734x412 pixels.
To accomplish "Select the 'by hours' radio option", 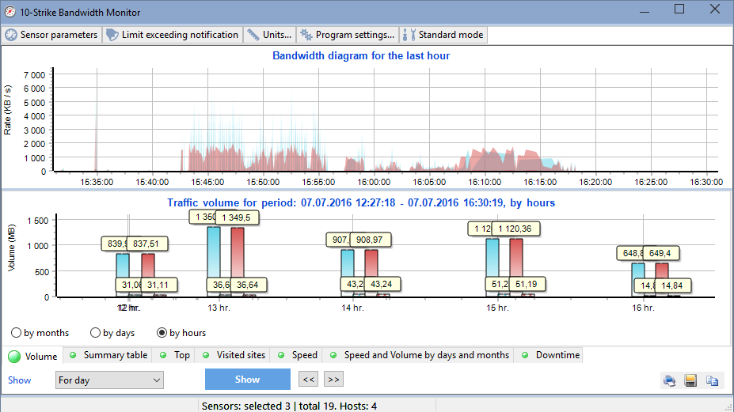I will [x=162, y=333].
